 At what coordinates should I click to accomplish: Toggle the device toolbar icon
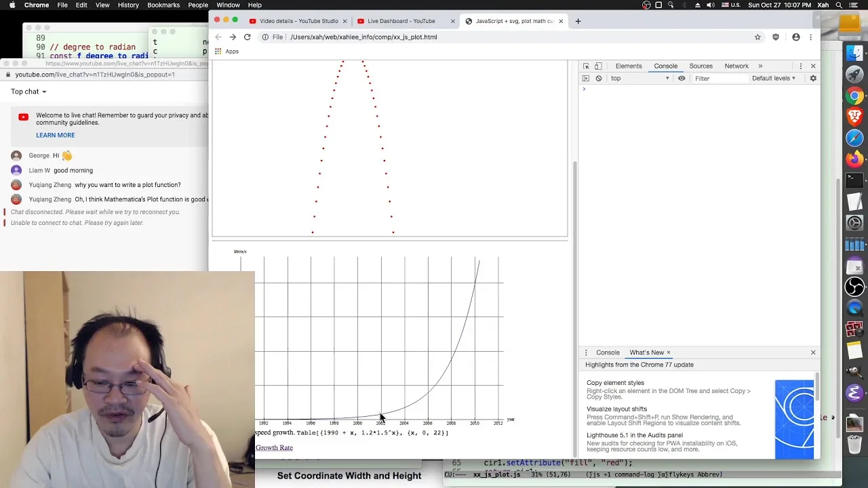point(598,66)
